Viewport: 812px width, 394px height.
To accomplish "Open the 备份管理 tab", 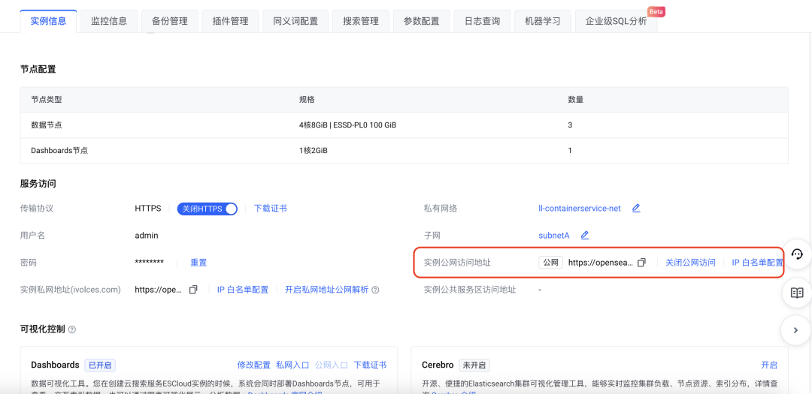I will pyautogui.click(x=170, y=21).
